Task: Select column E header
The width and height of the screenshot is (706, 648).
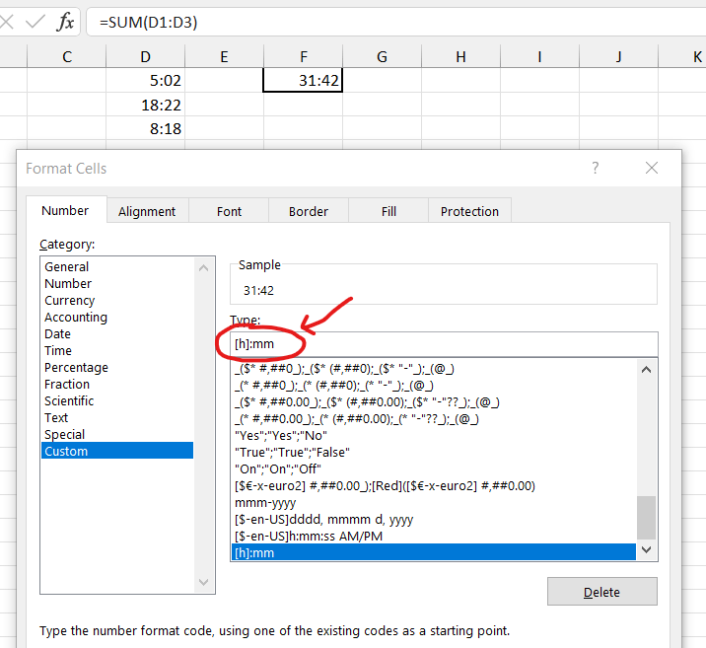Action: tap(224, 57)
